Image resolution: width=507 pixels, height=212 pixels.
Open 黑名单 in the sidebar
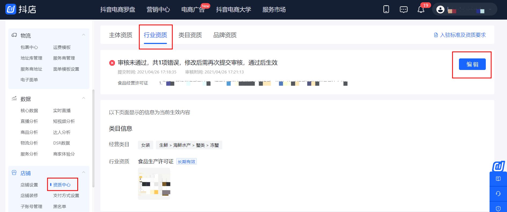click(x=60, y=206)
